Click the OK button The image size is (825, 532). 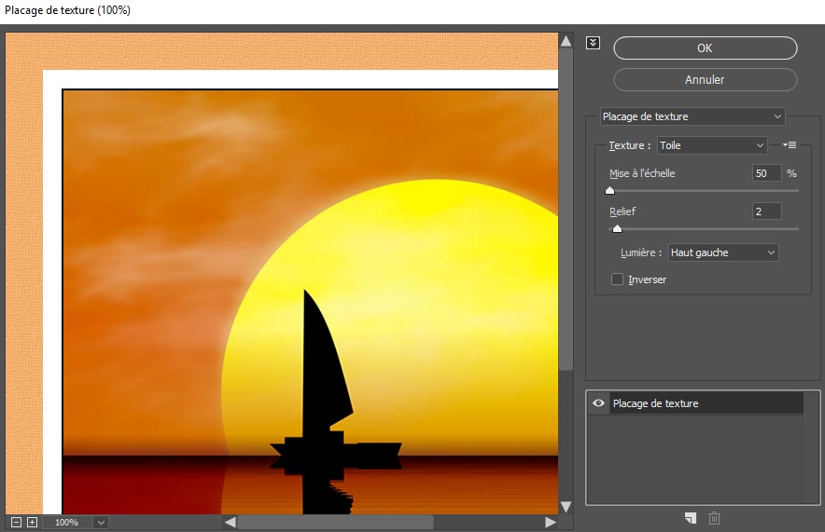[x=705, y=48]
